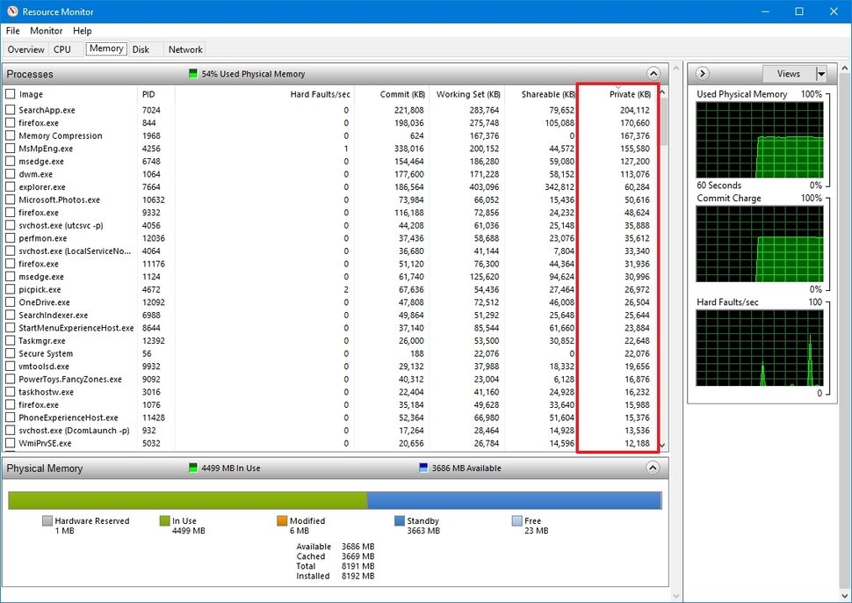Screen dimensions: 852x603
Task: Check the firefox.exe process with PID 844
Action: (x=11, y=123)
